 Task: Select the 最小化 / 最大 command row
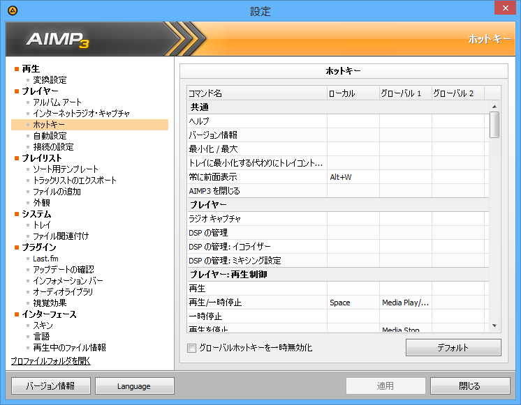click(x=338, y=149)
